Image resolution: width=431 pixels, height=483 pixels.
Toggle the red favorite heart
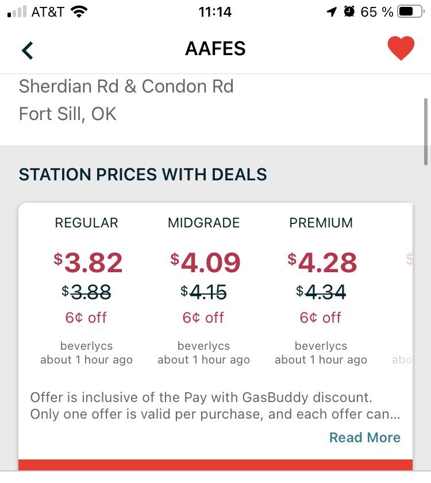pyautogui.click(x=401, y=48)
